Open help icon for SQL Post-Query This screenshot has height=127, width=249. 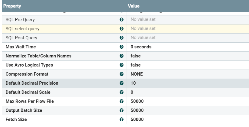click(x=121, y=38)
